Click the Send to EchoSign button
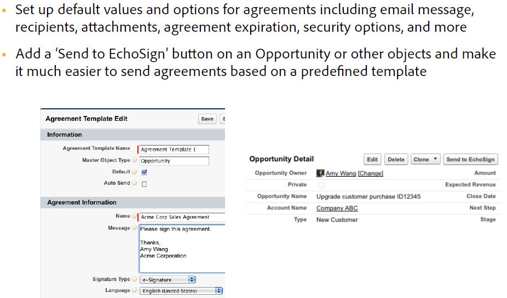 (470, 160)
